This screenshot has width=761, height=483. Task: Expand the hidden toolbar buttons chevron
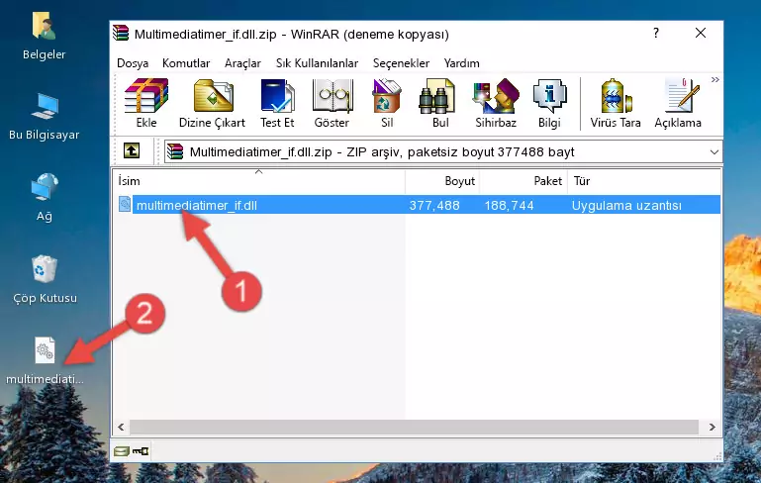(x=714, y=79)
